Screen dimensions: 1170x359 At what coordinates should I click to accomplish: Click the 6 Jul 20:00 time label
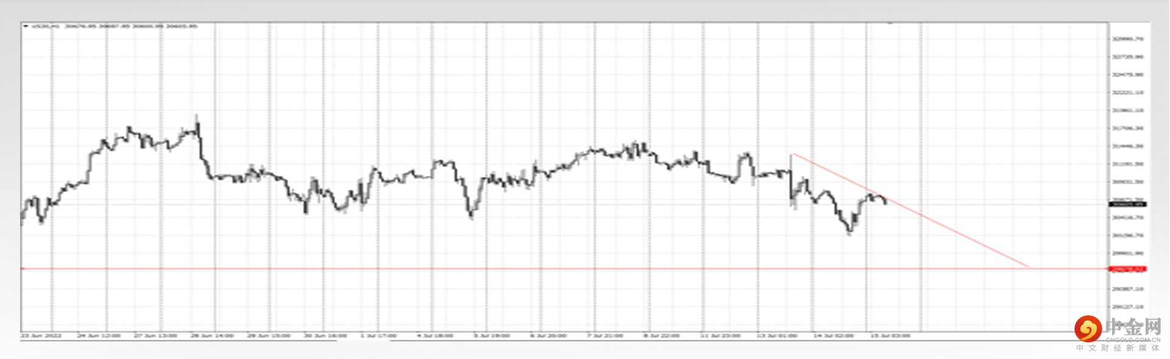point(548,336)
